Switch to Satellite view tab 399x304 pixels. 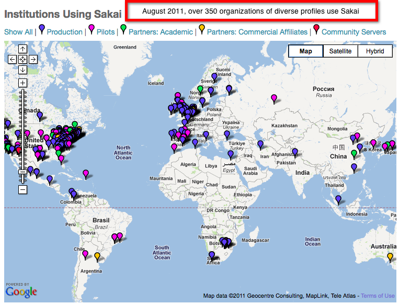[340, 51]
